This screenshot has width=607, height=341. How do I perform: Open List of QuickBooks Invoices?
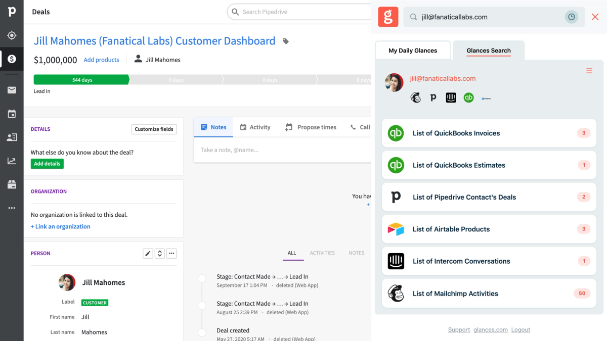[489, 133]
